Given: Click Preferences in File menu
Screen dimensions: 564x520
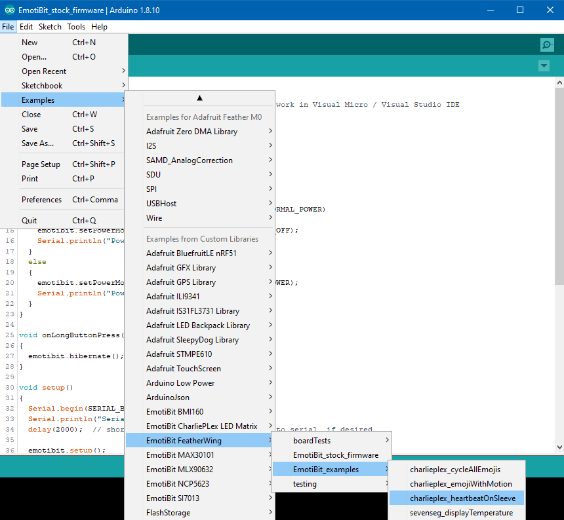Looking at the screenshot, I should click(x=42, y=200).
